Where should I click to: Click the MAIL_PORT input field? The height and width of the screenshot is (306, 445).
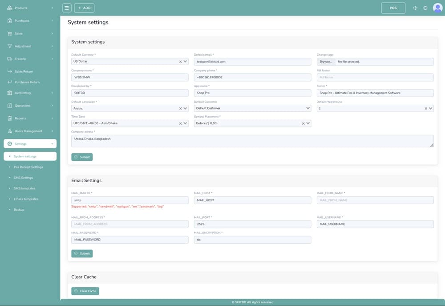click(x=252, y=224)
